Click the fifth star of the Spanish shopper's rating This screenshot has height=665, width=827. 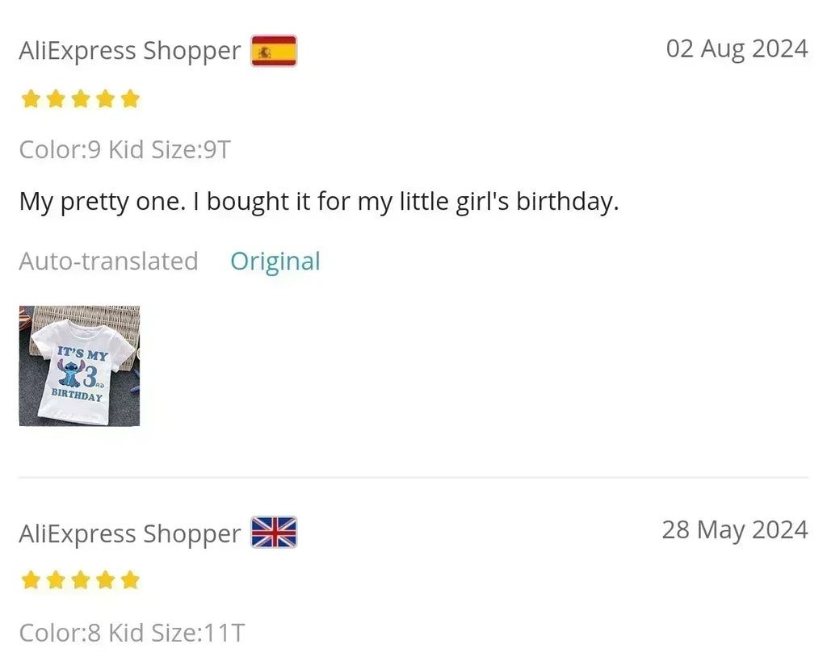[x=130, y=99]
